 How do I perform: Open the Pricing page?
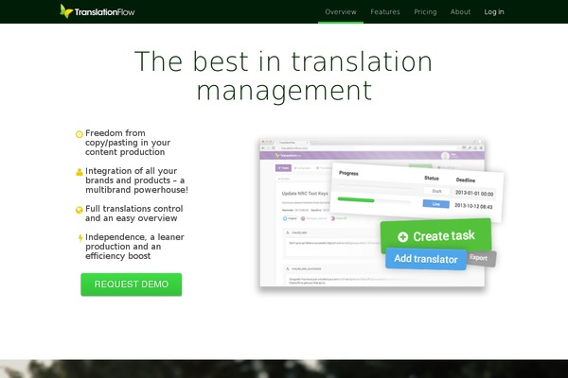click(x=425, y=12)
